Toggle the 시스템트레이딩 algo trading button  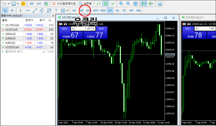click(x=64, y=4)
